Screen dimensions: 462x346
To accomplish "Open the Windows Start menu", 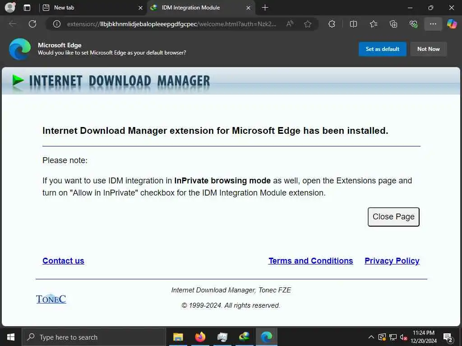I will [x=11, y=337].
